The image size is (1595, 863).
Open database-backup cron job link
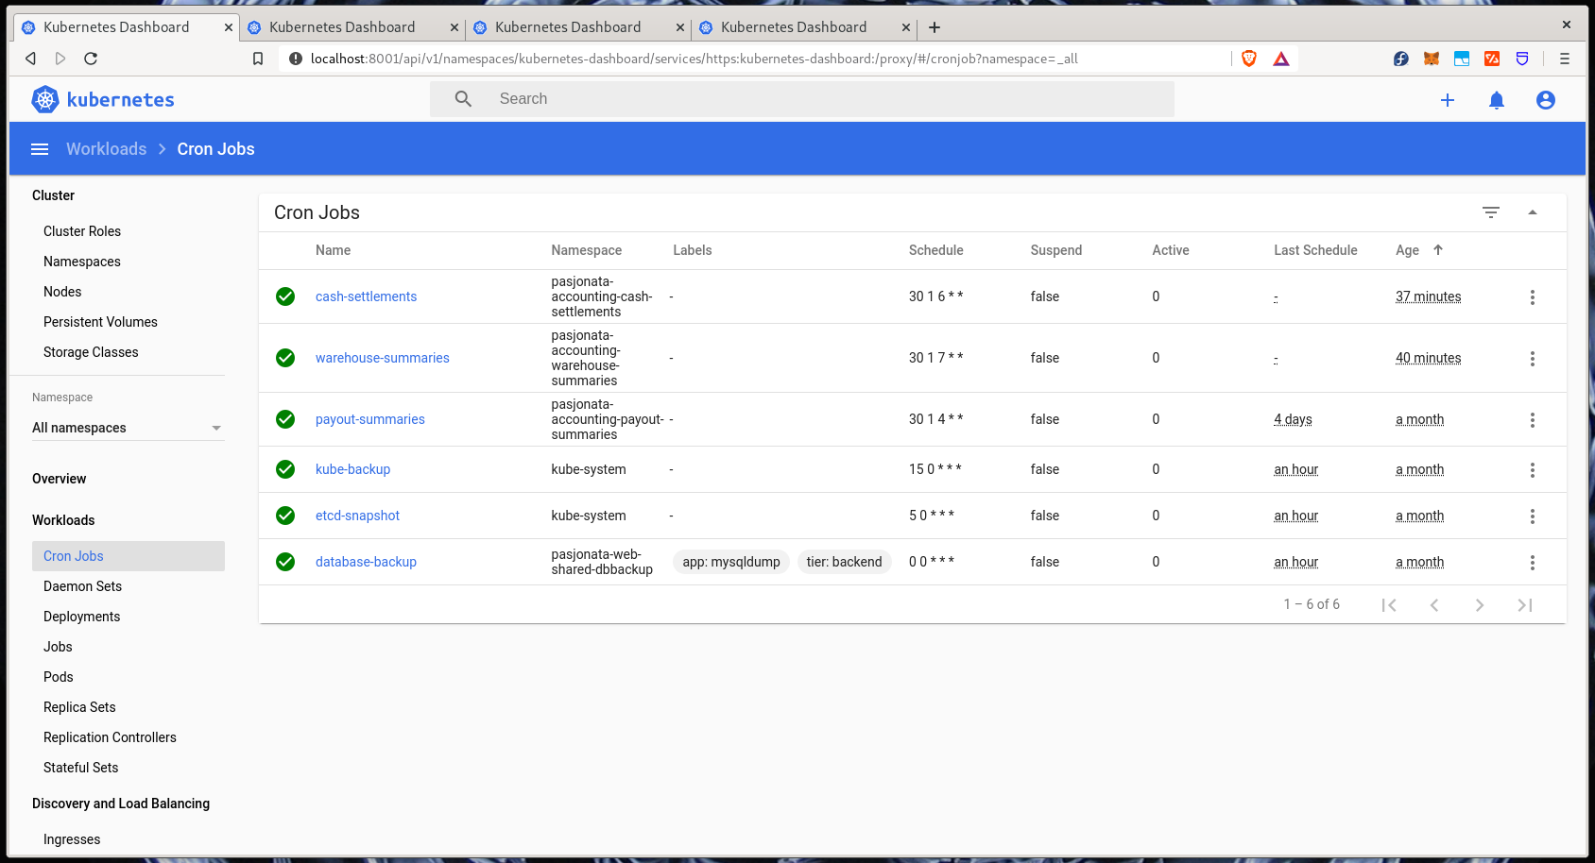click(x=366, y=562)
